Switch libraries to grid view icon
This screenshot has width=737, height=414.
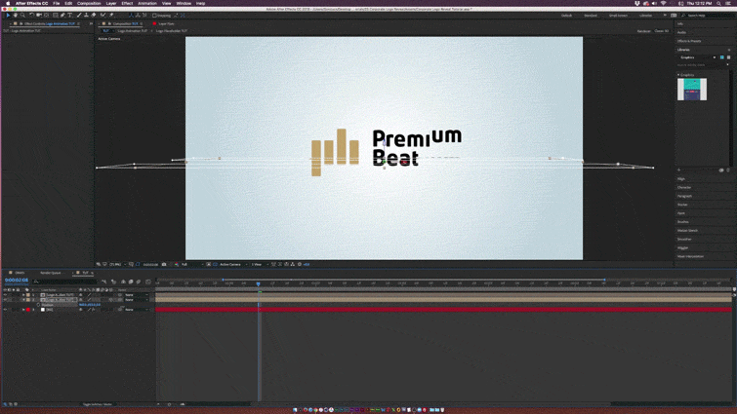click(722, 57)
